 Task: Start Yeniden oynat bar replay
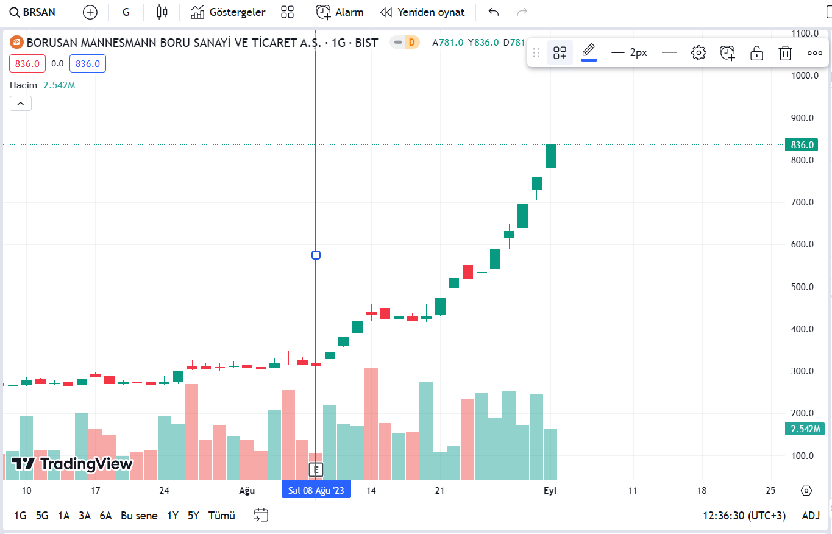pos(422,12)
